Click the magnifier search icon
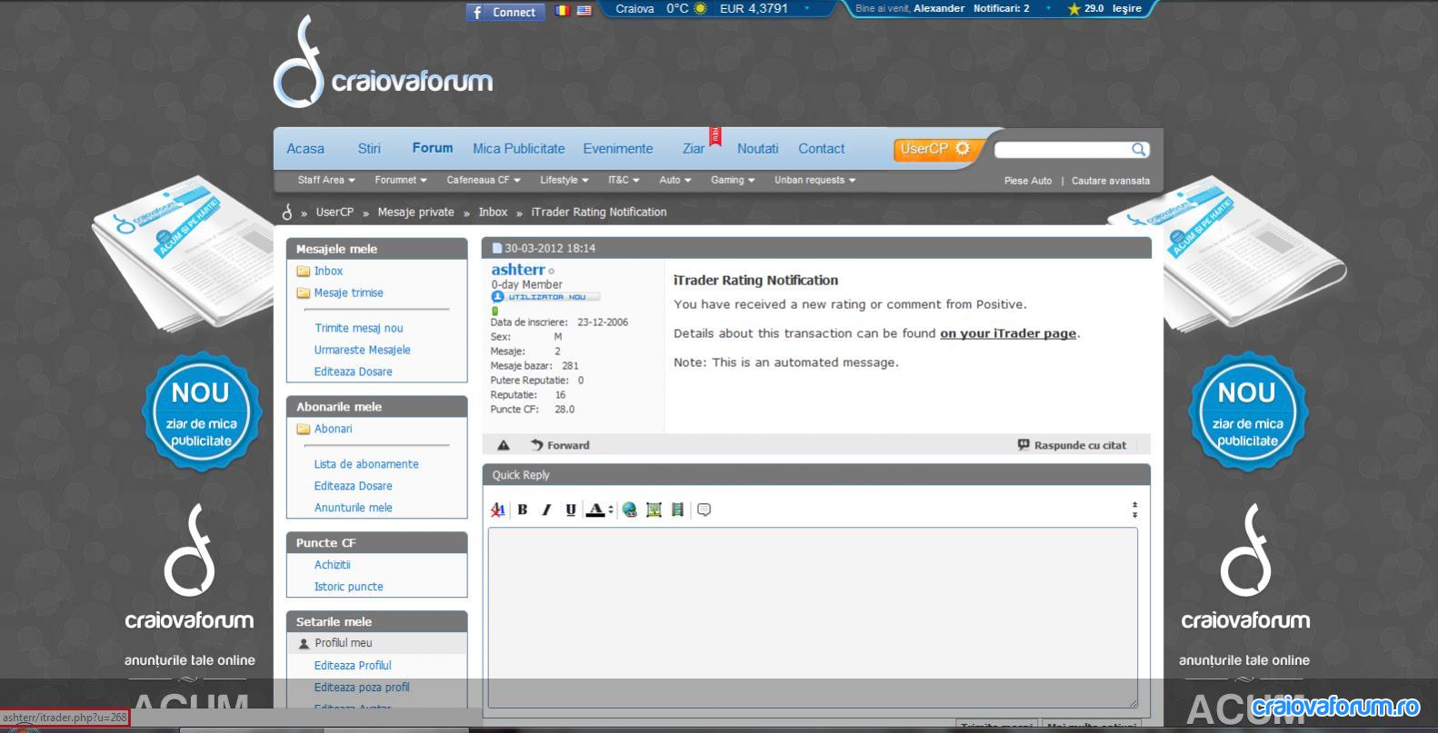The width and height of the screenshot is (1438, 733). click(x=1139, y=149)
